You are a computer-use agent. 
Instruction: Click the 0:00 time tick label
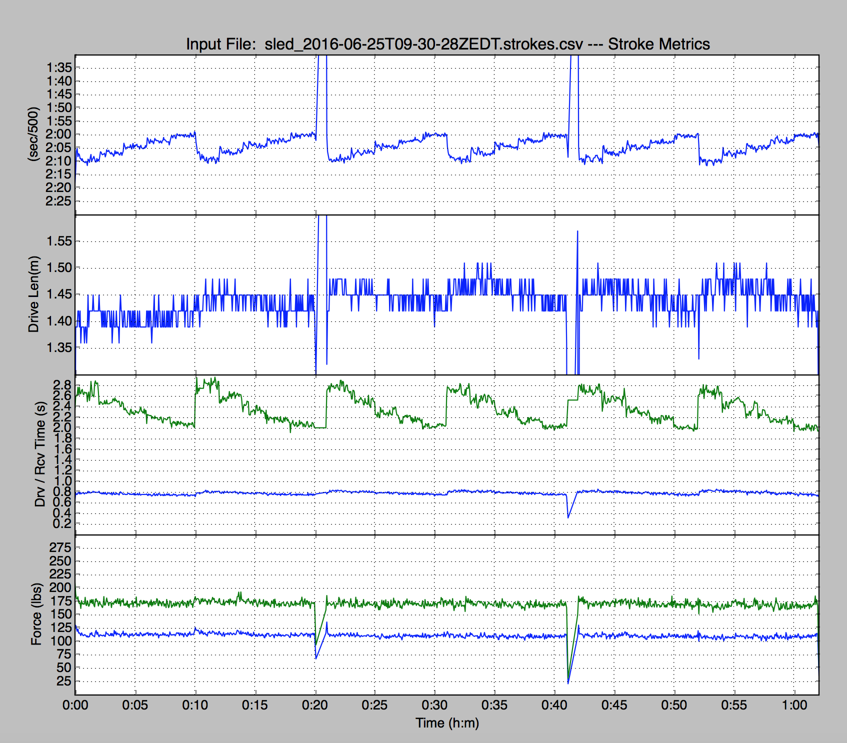click(75, 705)
